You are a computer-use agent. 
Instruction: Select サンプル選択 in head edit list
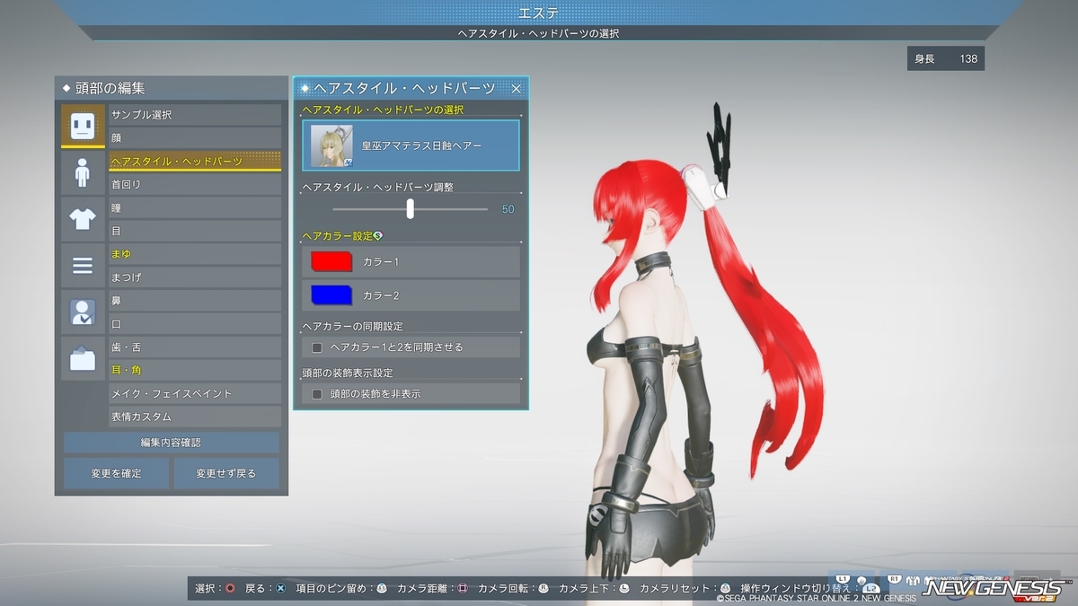click(195, 115)
